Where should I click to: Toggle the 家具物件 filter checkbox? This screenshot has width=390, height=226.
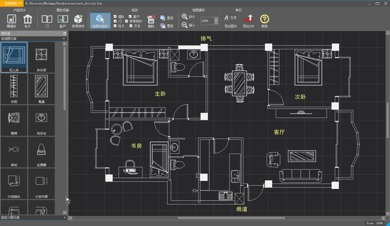pyautogui.click(x=127, y=21)
